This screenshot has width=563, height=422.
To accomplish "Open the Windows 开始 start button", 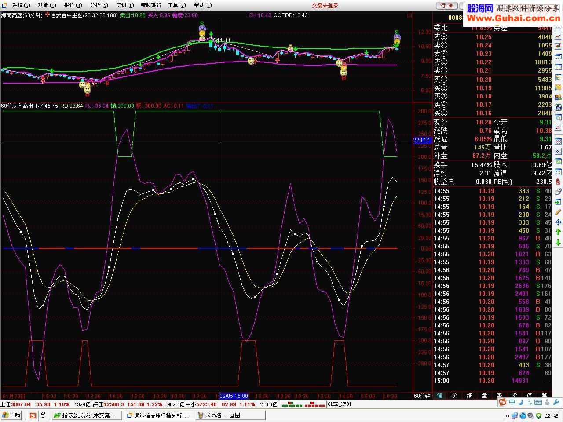I will pyautogui.click(x=11, y=415).
